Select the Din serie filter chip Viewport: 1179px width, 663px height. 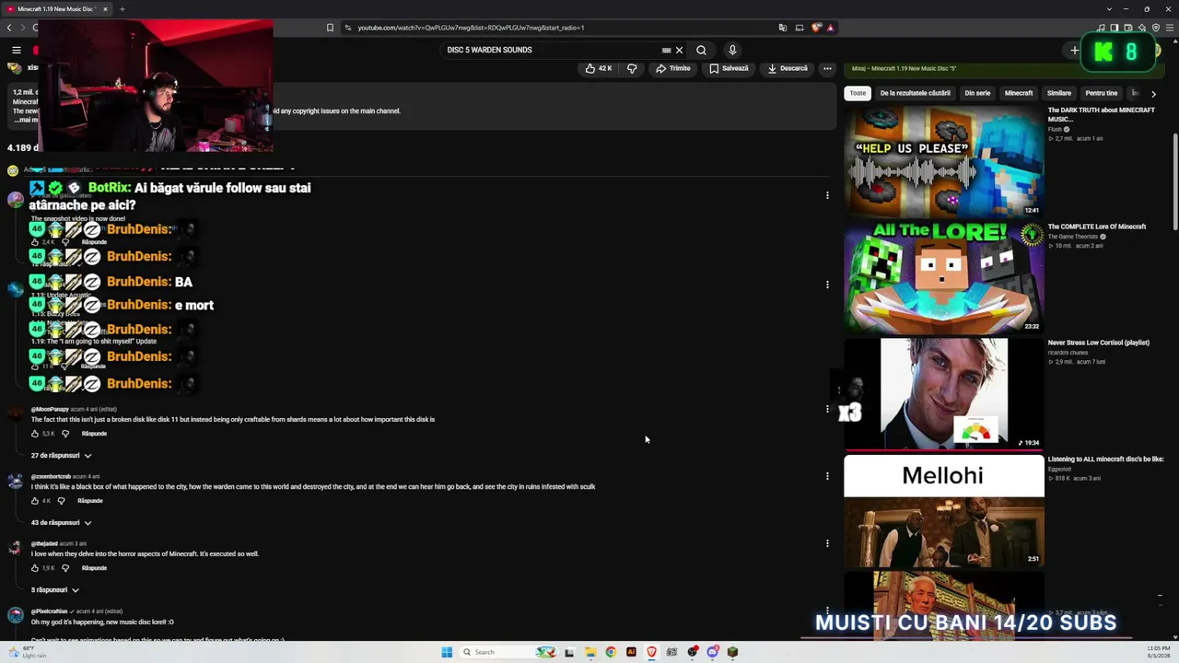point(977,93)
